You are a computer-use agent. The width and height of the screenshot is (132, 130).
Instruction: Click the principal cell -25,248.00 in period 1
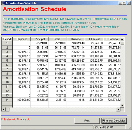tap(40, 43)
